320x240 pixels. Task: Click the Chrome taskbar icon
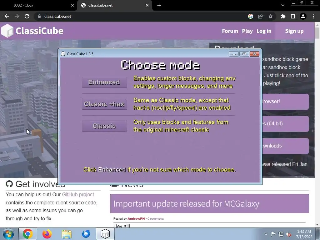[x=28, y=234]
